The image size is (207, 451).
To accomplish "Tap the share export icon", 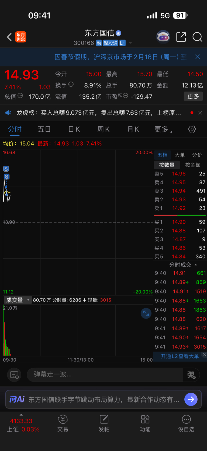I will pyautogui.click(x=181, y=37).
